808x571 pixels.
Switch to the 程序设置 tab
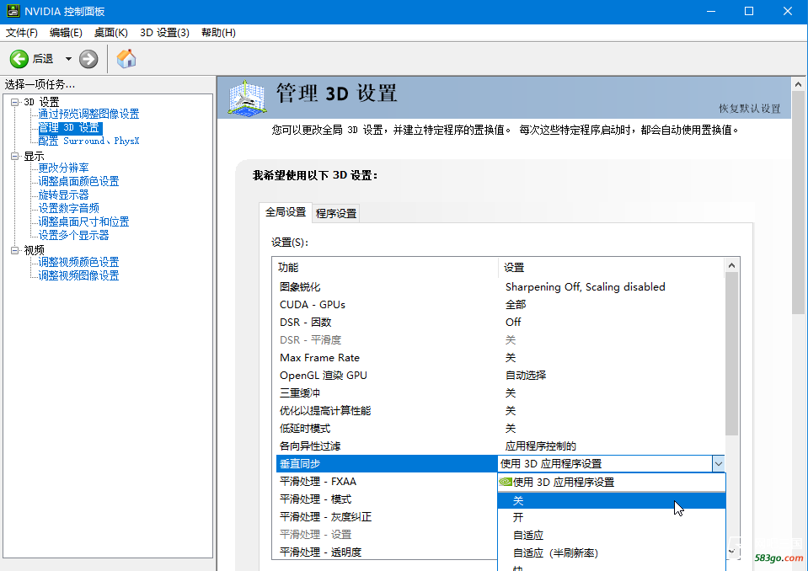click(x=336, y=213)
